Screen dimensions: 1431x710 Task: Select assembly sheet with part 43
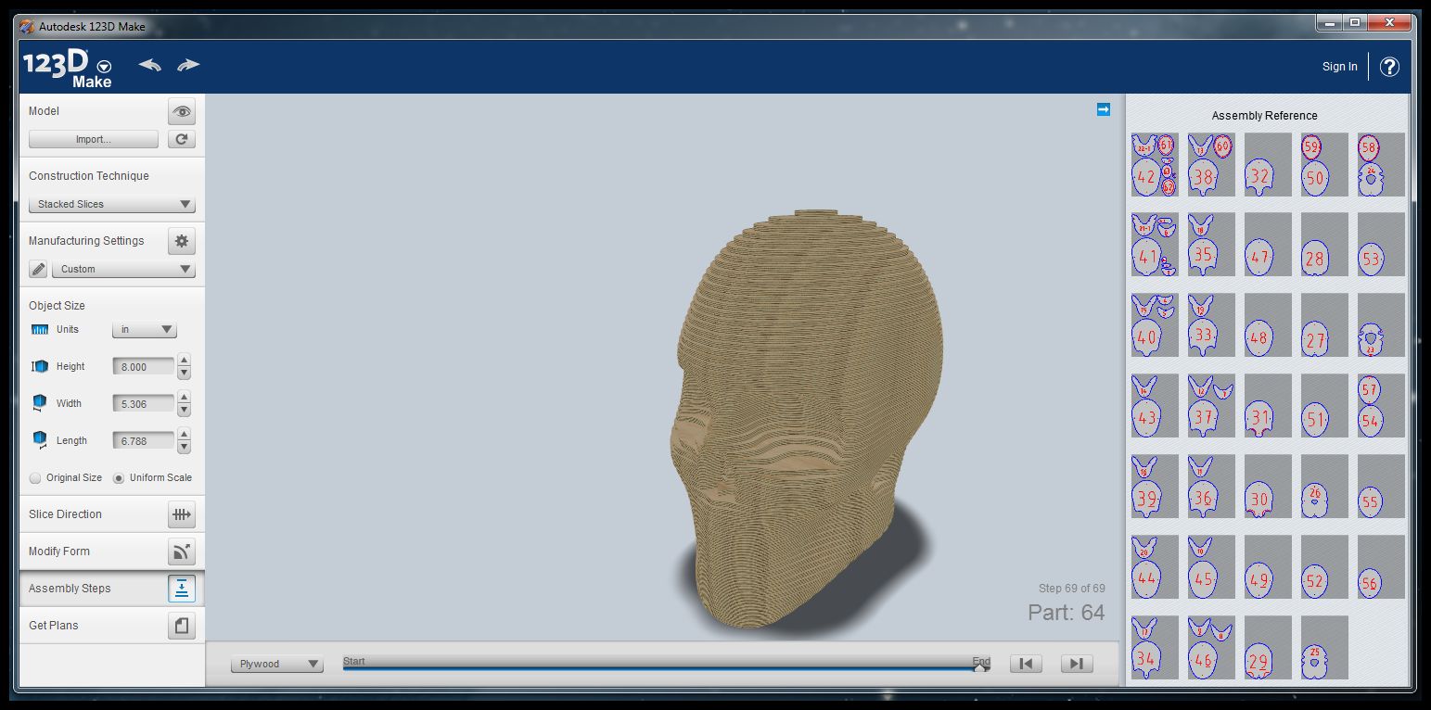click(1155, 406)
